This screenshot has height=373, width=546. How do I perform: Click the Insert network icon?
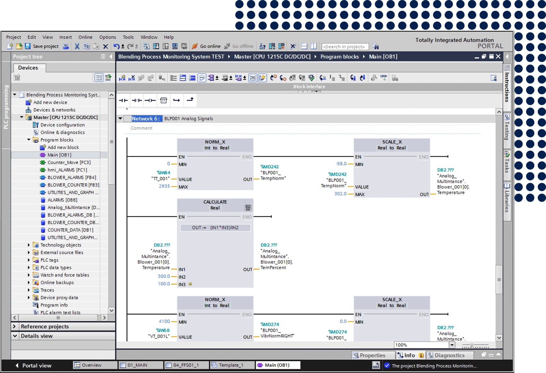click(x=122, y=78)
